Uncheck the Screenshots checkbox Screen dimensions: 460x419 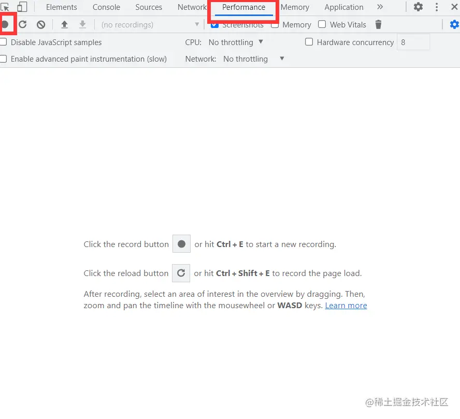point(215,25)
